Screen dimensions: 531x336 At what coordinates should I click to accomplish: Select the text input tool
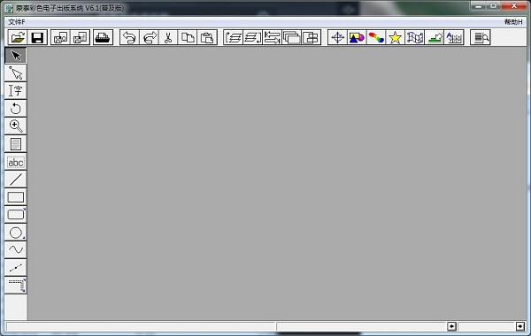coord(16,91)
